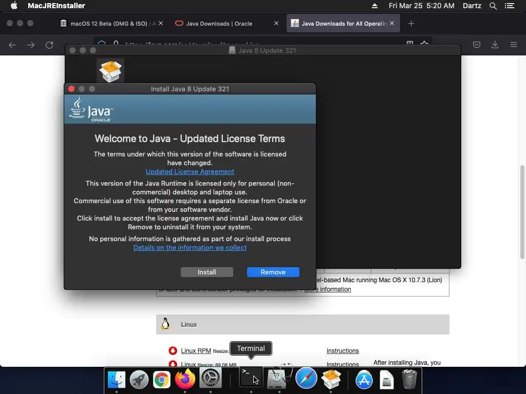526x394 pixels.
Task: Click the eject icon in menu bar
Action: 374,6
